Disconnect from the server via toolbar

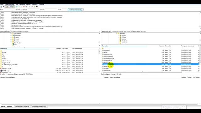pyautogui.click(x=24, y=7)
